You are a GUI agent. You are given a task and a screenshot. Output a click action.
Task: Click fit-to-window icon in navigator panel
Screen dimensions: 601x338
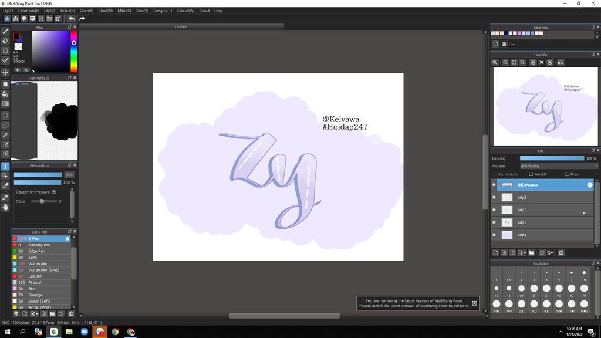pos(514,62)
